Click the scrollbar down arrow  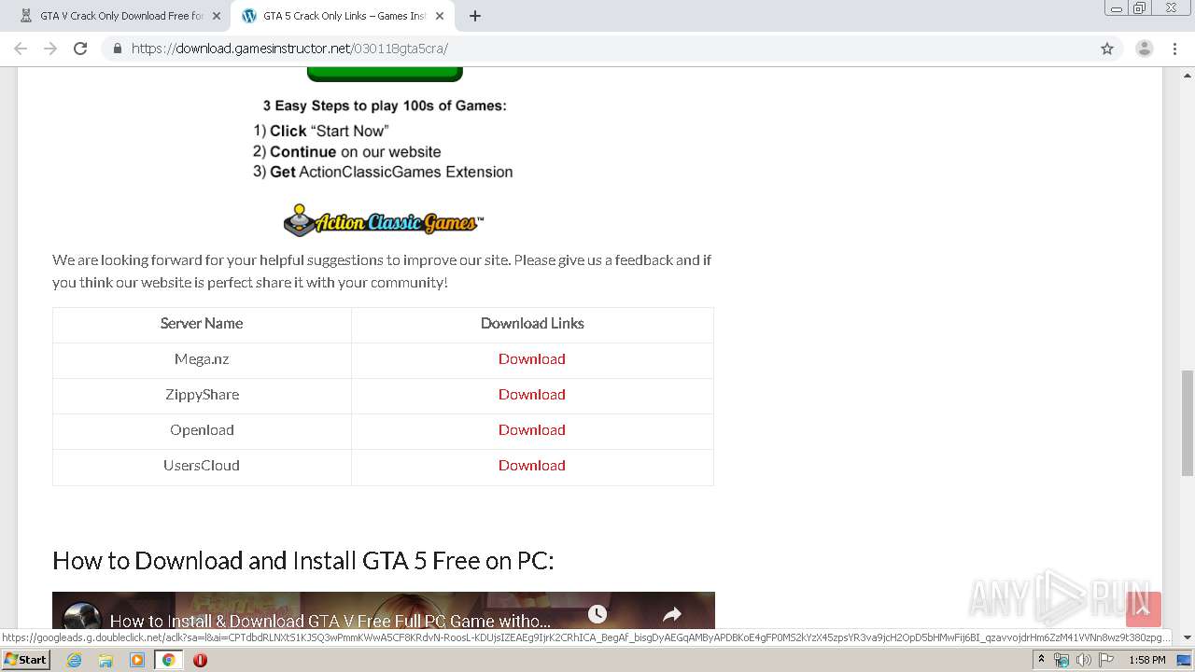coord(1188,637)
